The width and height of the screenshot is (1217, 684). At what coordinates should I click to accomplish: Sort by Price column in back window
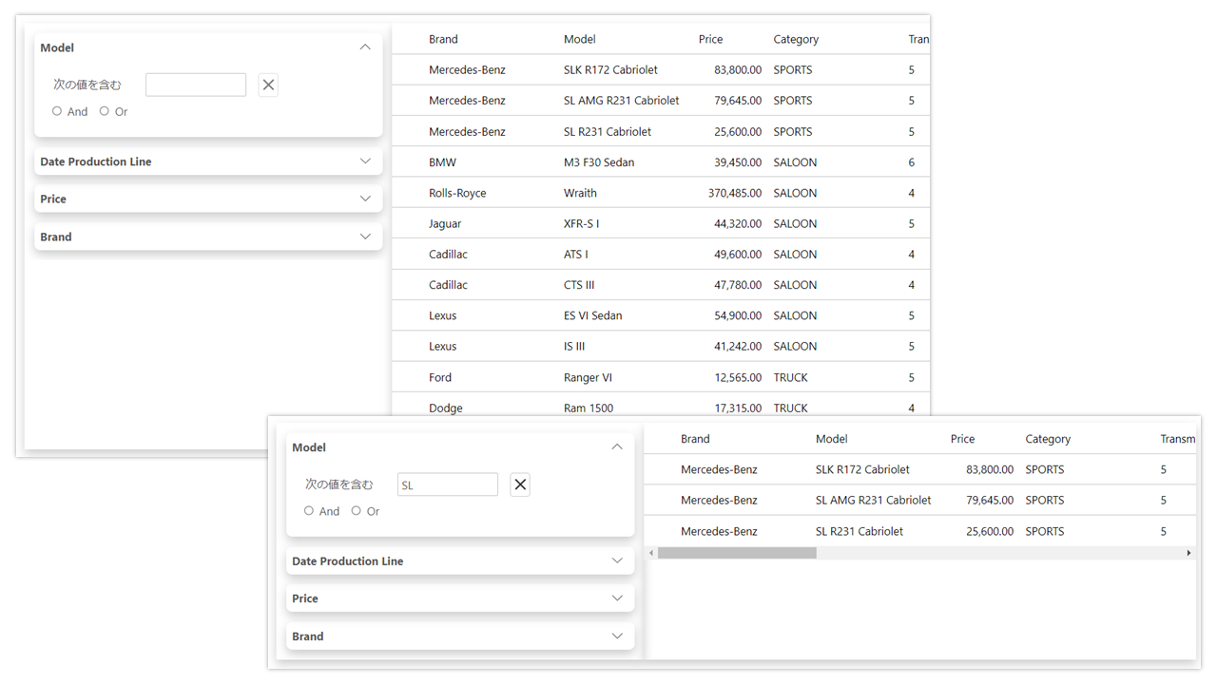pos(710,39)
